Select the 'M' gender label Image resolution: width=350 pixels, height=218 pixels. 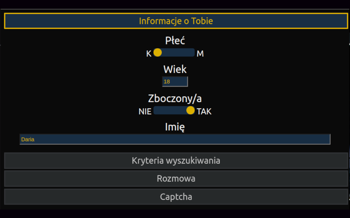[x=200, y=54]
